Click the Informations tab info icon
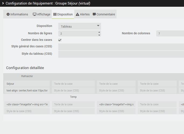 pyautogui.click(x=8, y=14)
